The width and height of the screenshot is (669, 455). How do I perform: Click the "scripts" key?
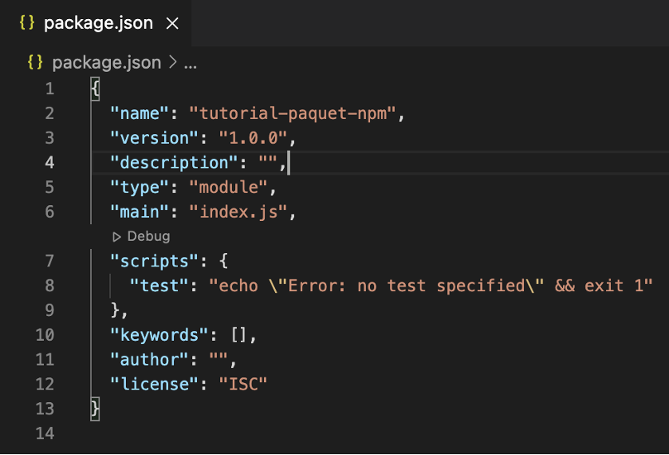tap(155, 261)
